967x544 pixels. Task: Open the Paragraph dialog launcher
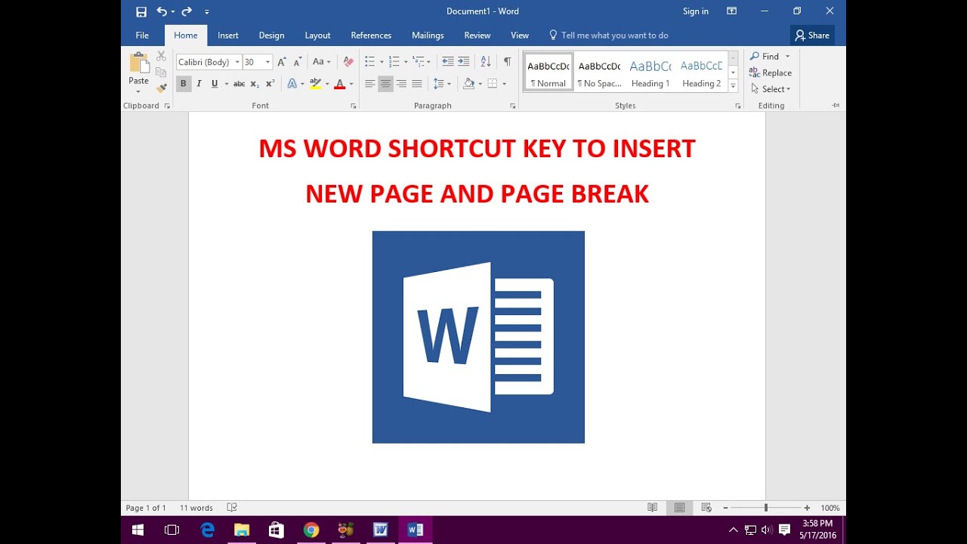pyautogui.click(x=513, y=107)
